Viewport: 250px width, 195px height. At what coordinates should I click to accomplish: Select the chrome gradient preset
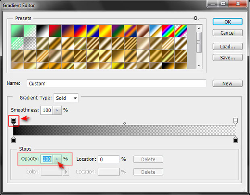point(156,31)
